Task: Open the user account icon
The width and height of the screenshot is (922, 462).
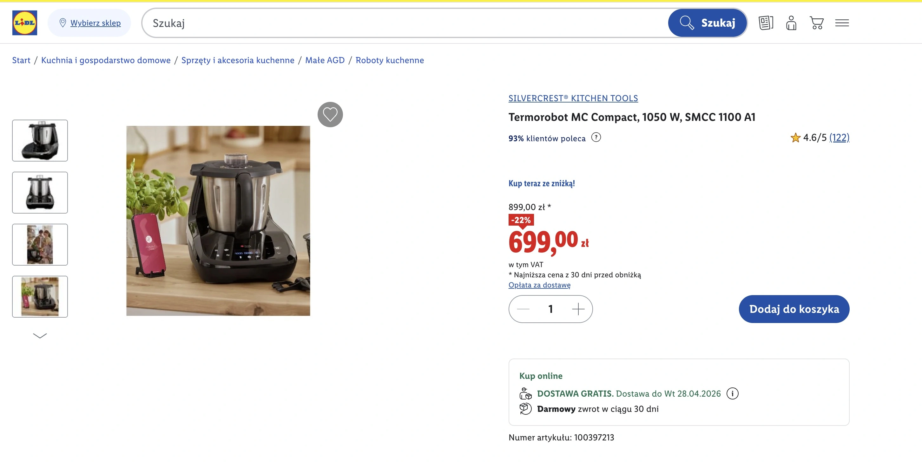Action: tap(791, 23)
